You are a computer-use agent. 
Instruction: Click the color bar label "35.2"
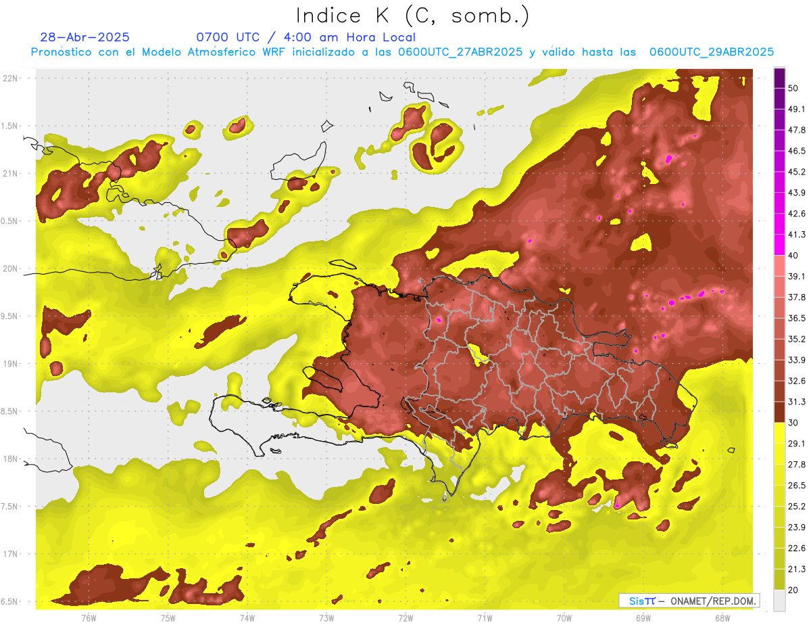797,339
